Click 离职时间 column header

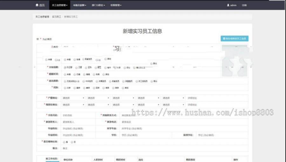(x=120, y=160)
